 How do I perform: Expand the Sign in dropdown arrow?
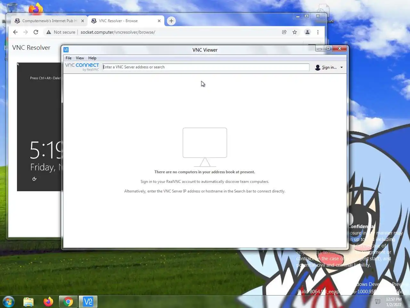coord(341,67)
